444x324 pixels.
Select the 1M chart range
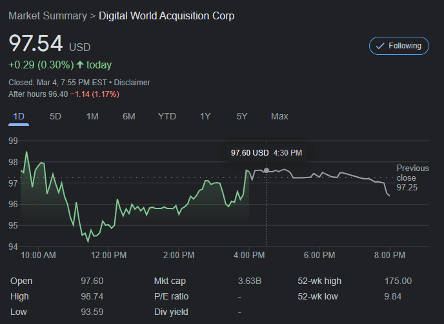92,116
